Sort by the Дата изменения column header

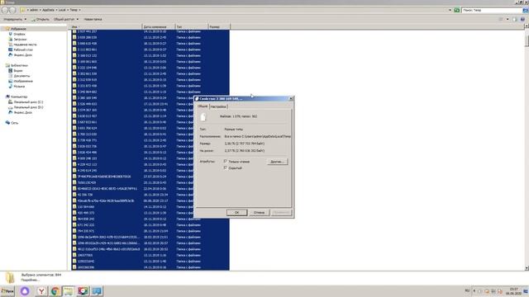pos(159,26)
